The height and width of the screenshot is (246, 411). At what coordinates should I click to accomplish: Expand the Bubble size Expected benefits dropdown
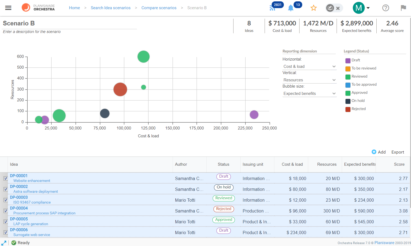310,94
